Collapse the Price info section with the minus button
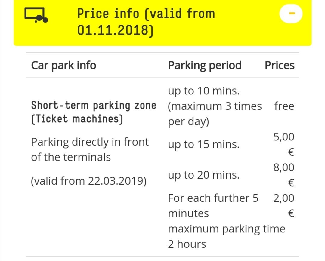 coord(291,14)
